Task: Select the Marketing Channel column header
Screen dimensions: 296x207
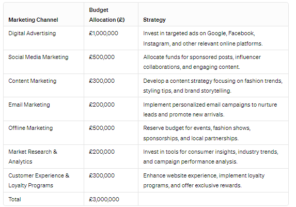Action: point(33,20)
